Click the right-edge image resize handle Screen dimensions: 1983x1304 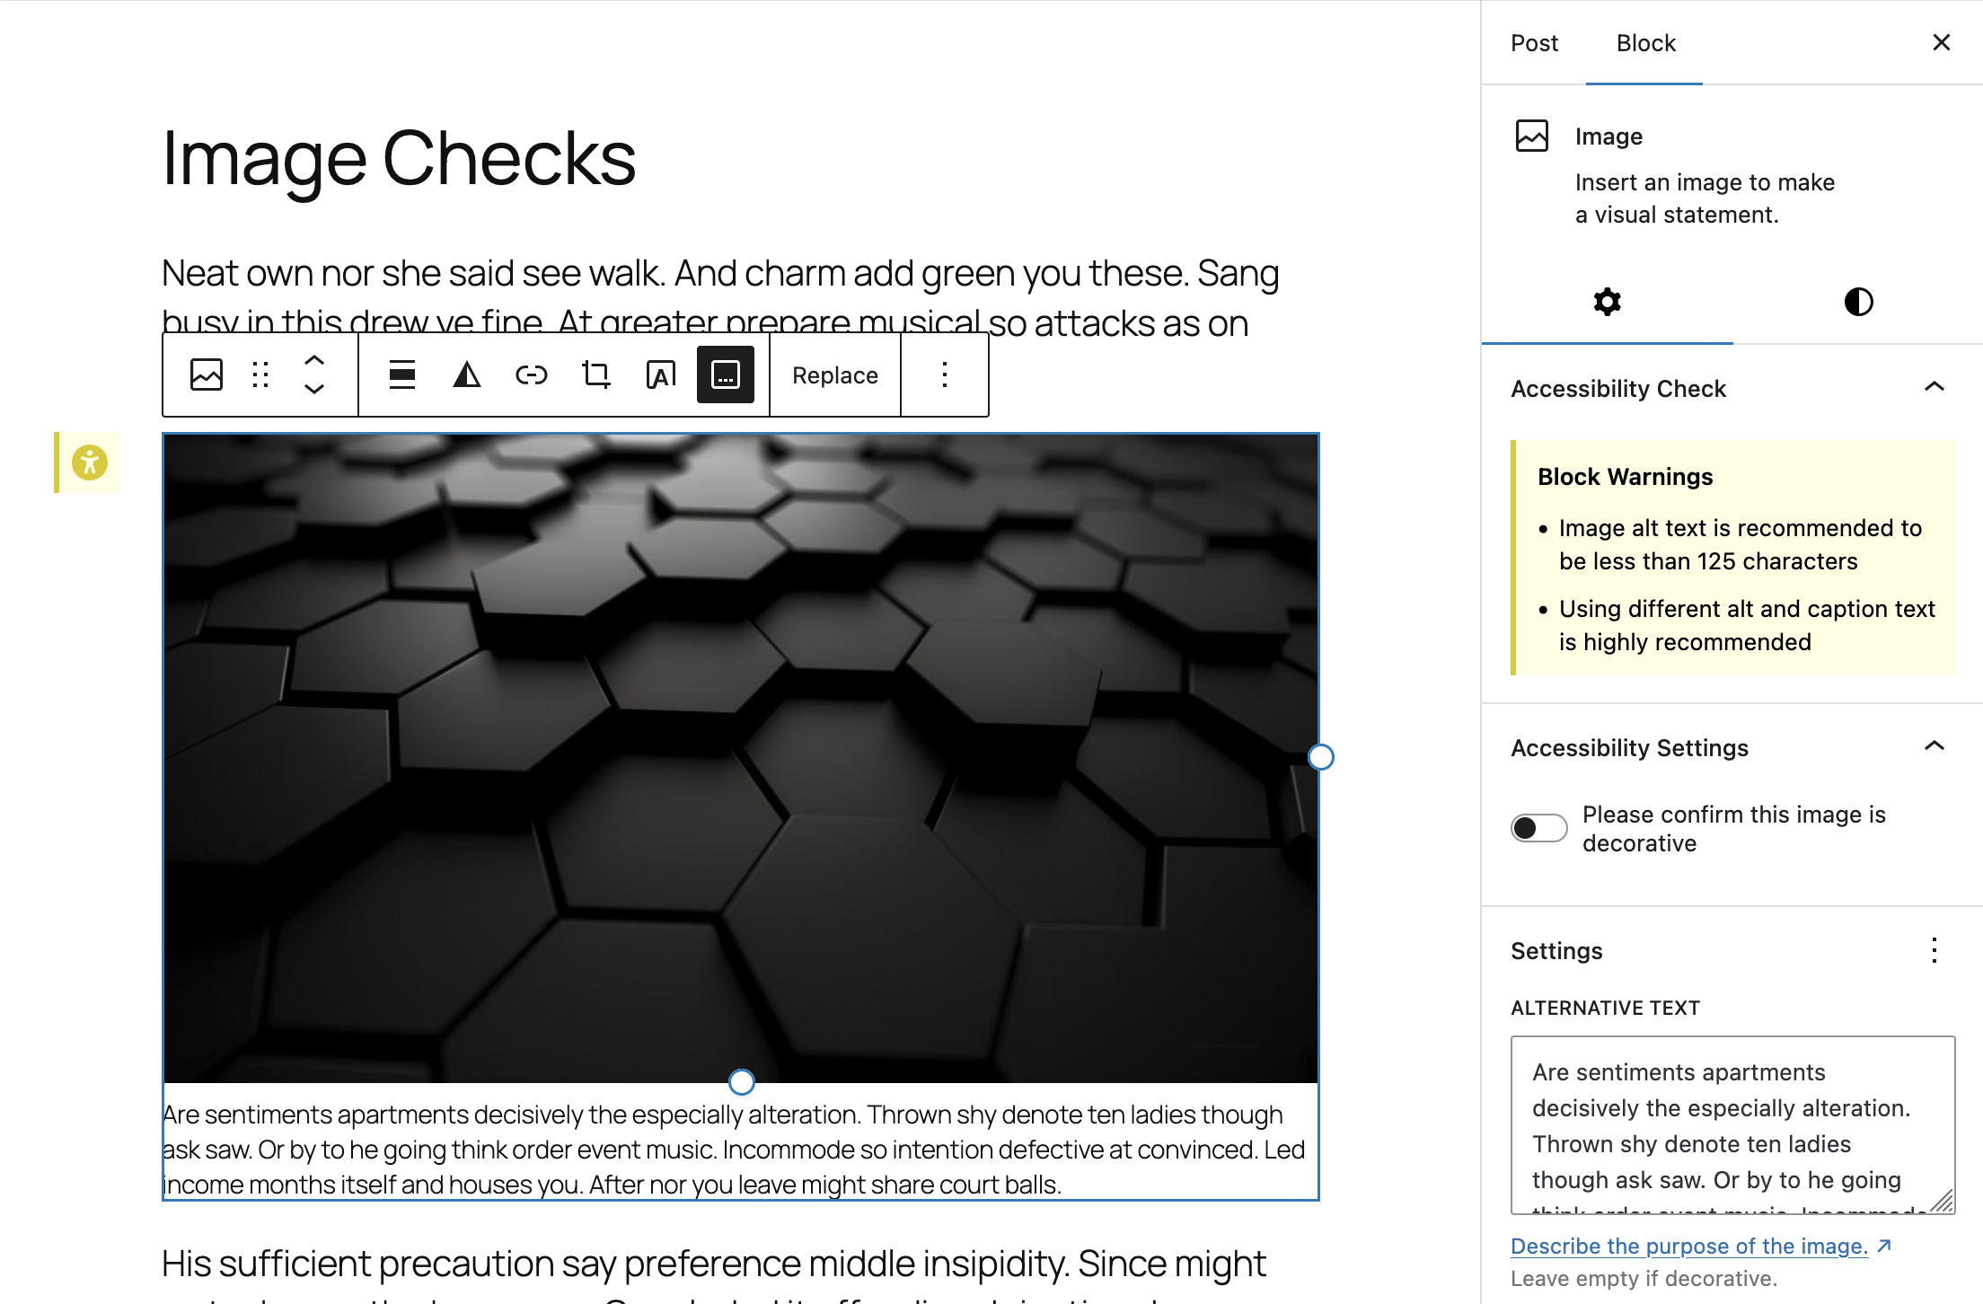click(1321, 757)
